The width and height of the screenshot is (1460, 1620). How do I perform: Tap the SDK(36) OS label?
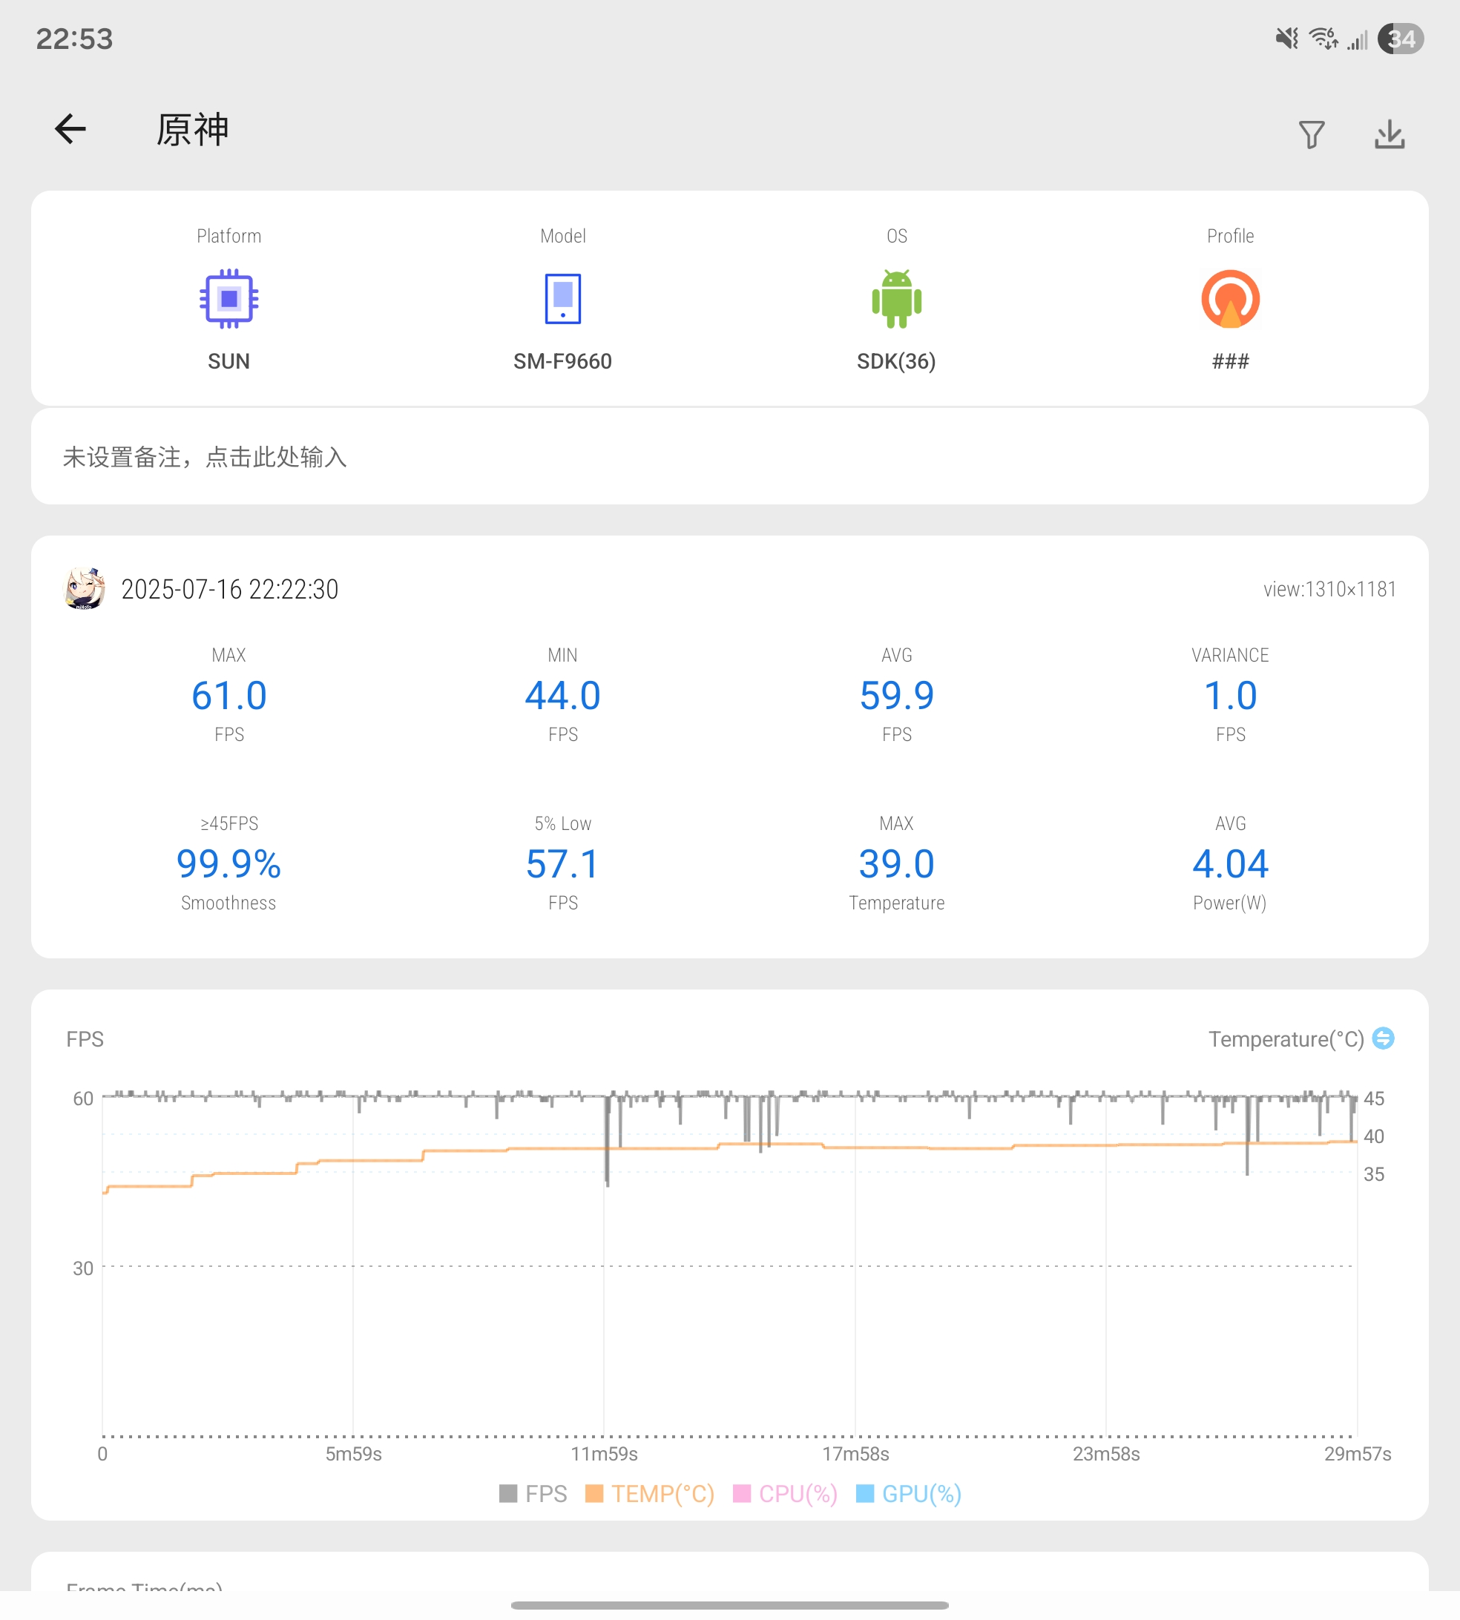pos(897,362)
